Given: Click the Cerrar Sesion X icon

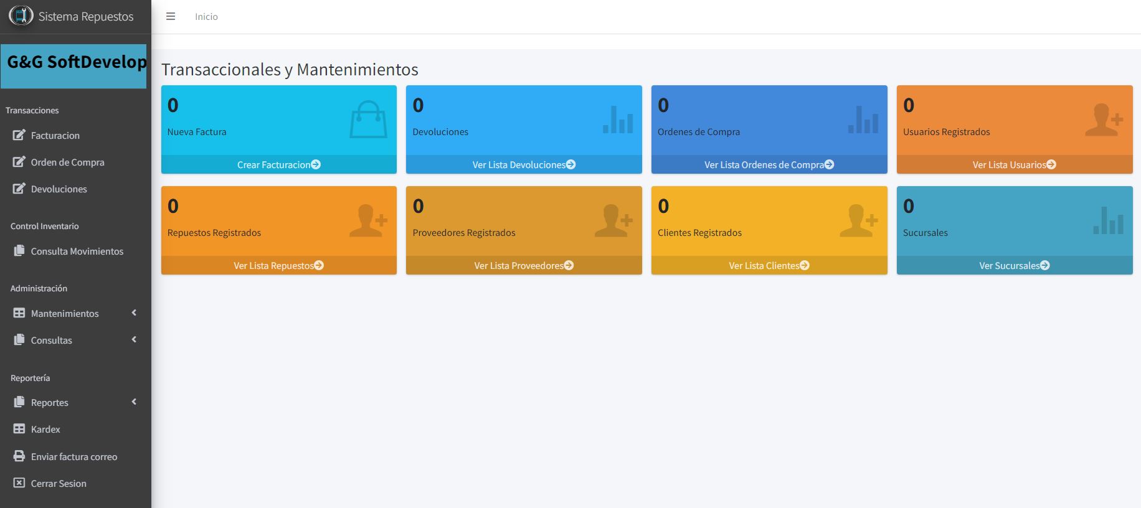Looking at the screenshot, I should click(x=19, y=483).
